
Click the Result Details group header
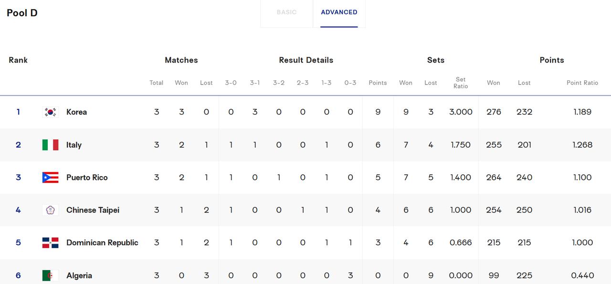click(x=306, y=60)
